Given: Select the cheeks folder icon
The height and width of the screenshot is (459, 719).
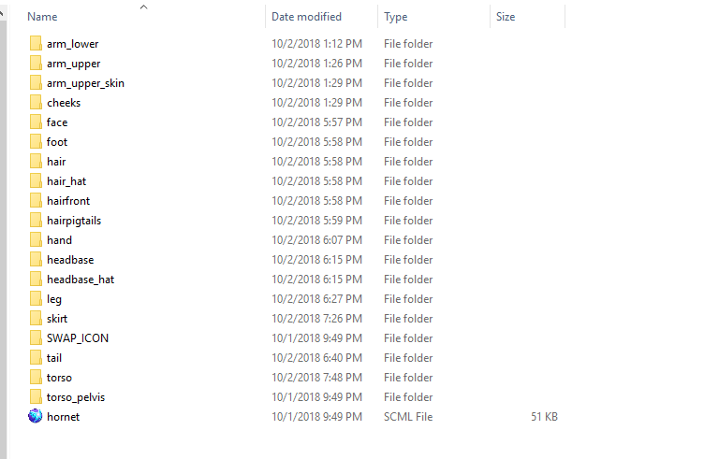Looking at the screenshot, I should pyautogui.click(x=36, y=103).
